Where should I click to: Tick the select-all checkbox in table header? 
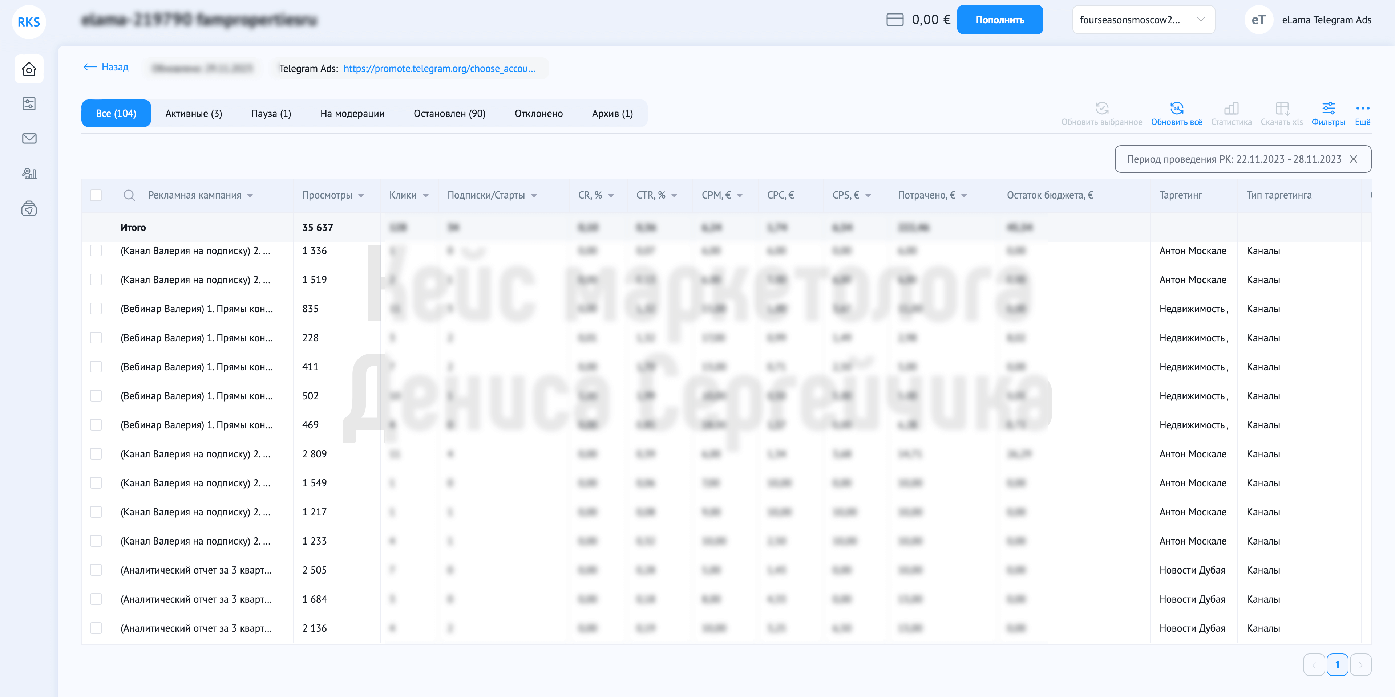tap(96, 195)
